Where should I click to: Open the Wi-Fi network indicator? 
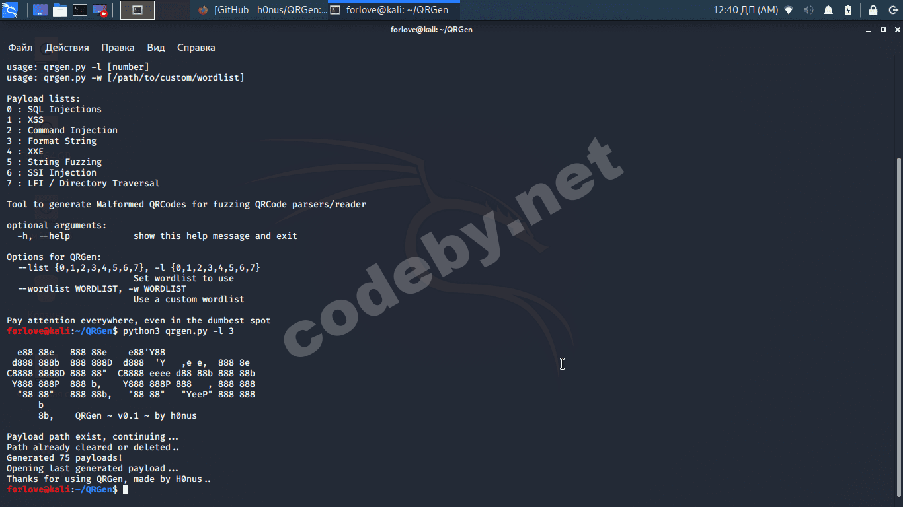(789, 10)
